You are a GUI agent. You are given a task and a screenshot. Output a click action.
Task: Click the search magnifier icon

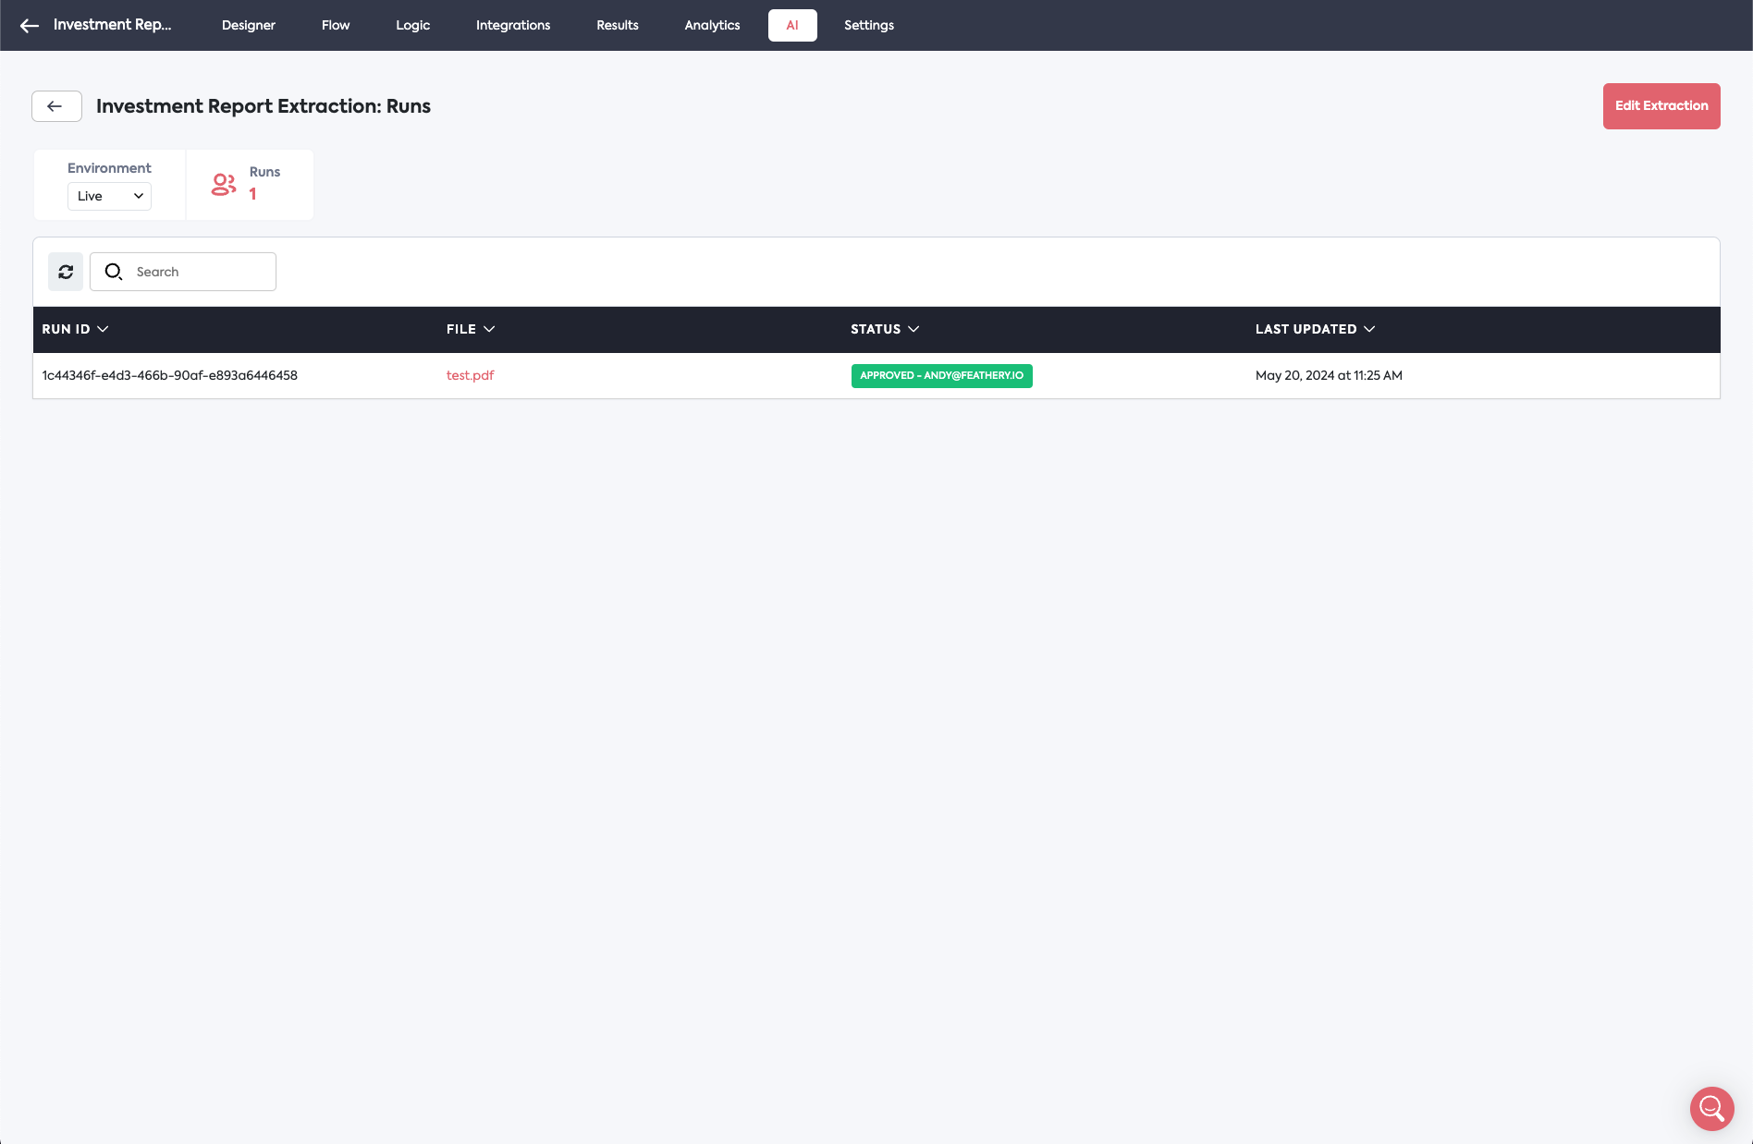(x=114, y=272)
